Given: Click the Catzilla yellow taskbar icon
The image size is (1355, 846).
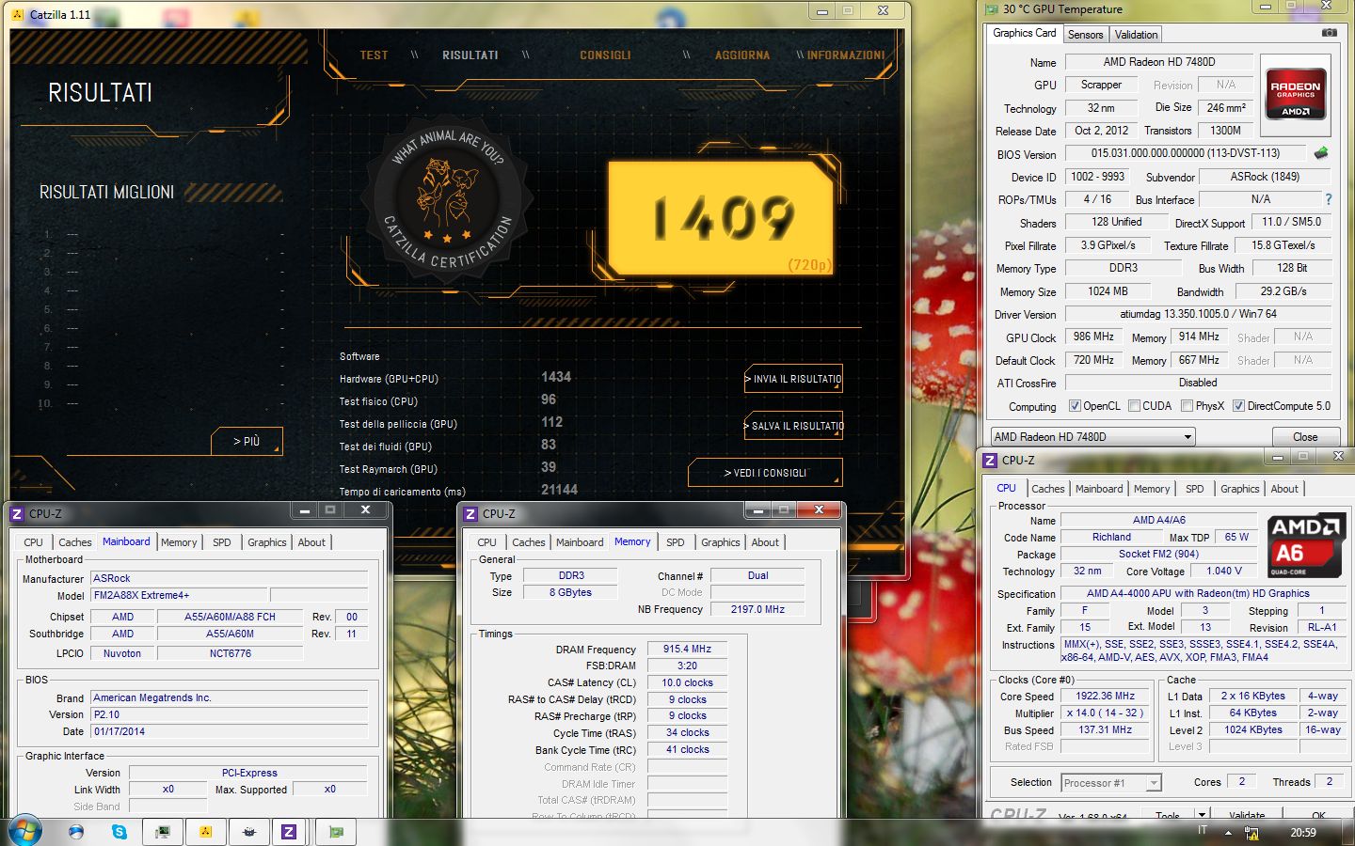Looking at the screenshot, I should 205,831.
